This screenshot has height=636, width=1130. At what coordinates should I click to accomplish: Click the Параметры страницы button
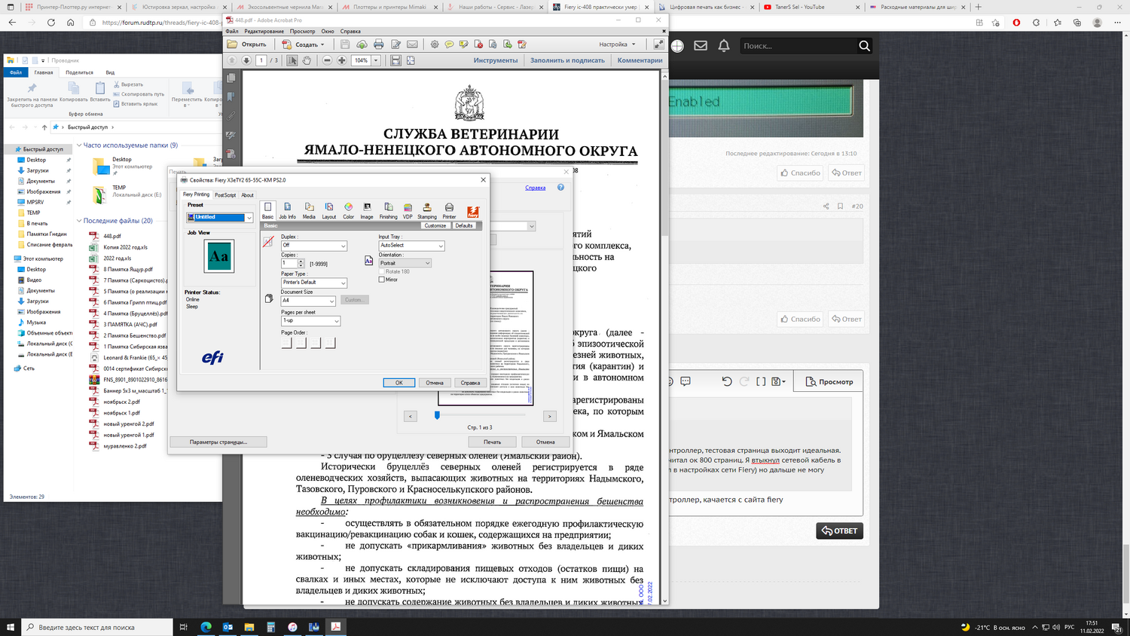click(218, 442)
